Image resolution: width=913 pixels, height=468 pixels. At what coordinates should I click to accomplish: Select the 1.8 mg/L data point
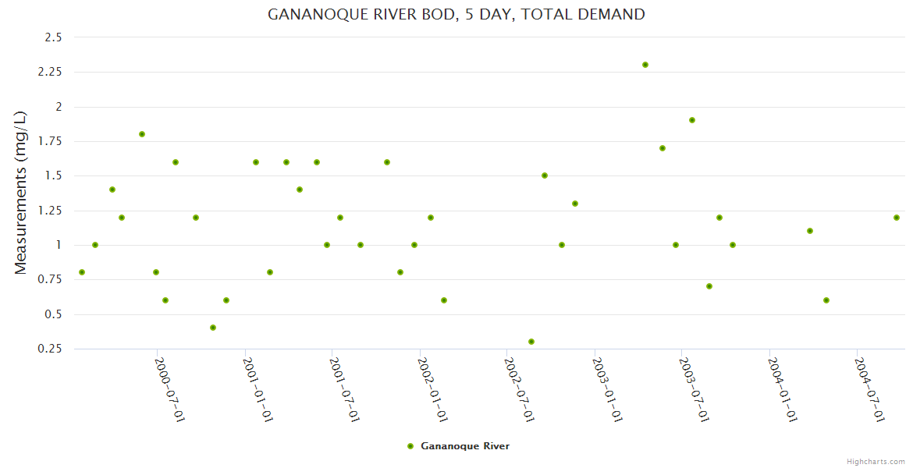(142, 134)
